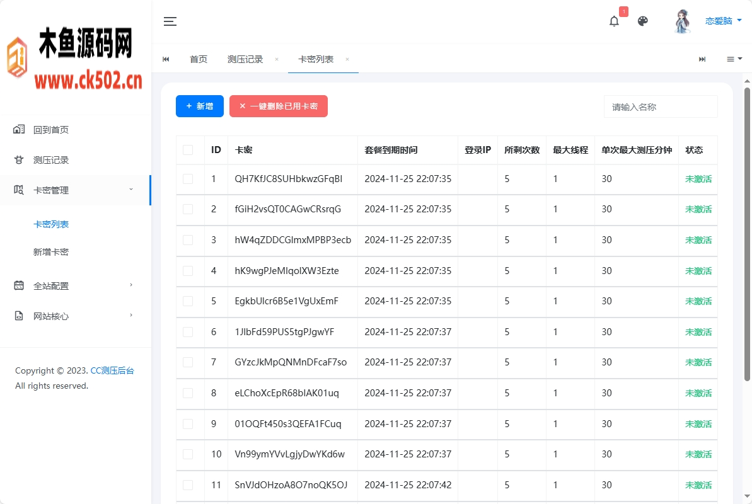The width and height of the screenshot is (752, 504).
Task: Expand the 全站配置 menu chevron
Action: tap(131, 285)
